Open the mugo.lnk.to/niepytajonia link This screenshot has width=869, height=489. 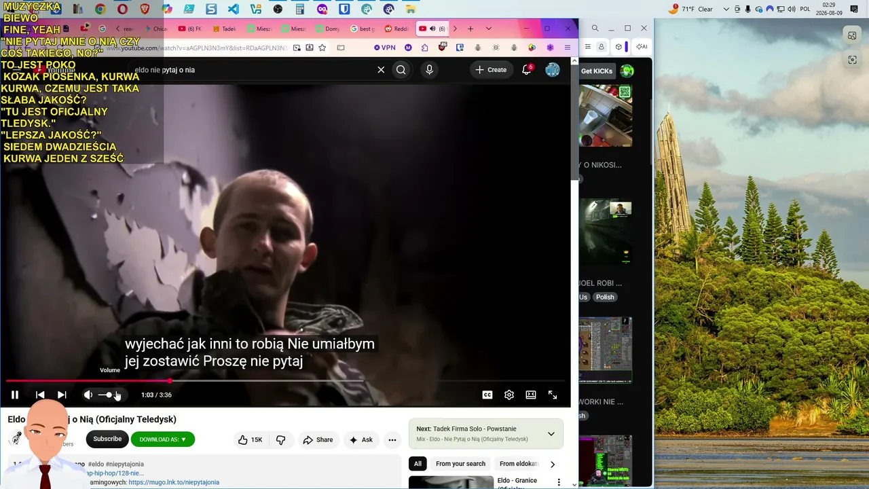point(174,482)
